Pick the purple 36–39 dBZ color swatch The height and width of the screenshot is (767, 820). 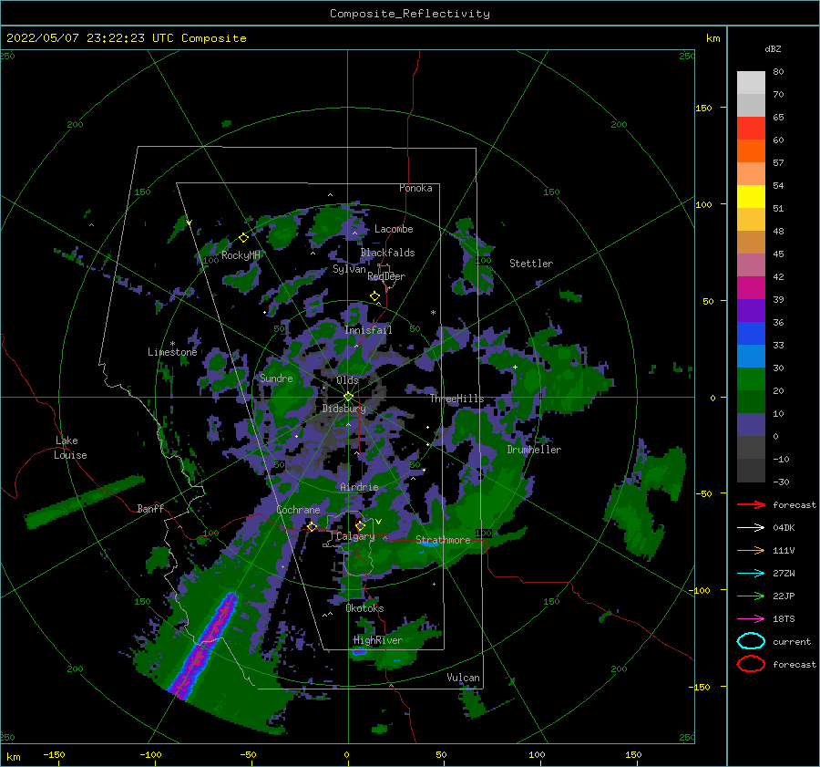pos(751,310)
